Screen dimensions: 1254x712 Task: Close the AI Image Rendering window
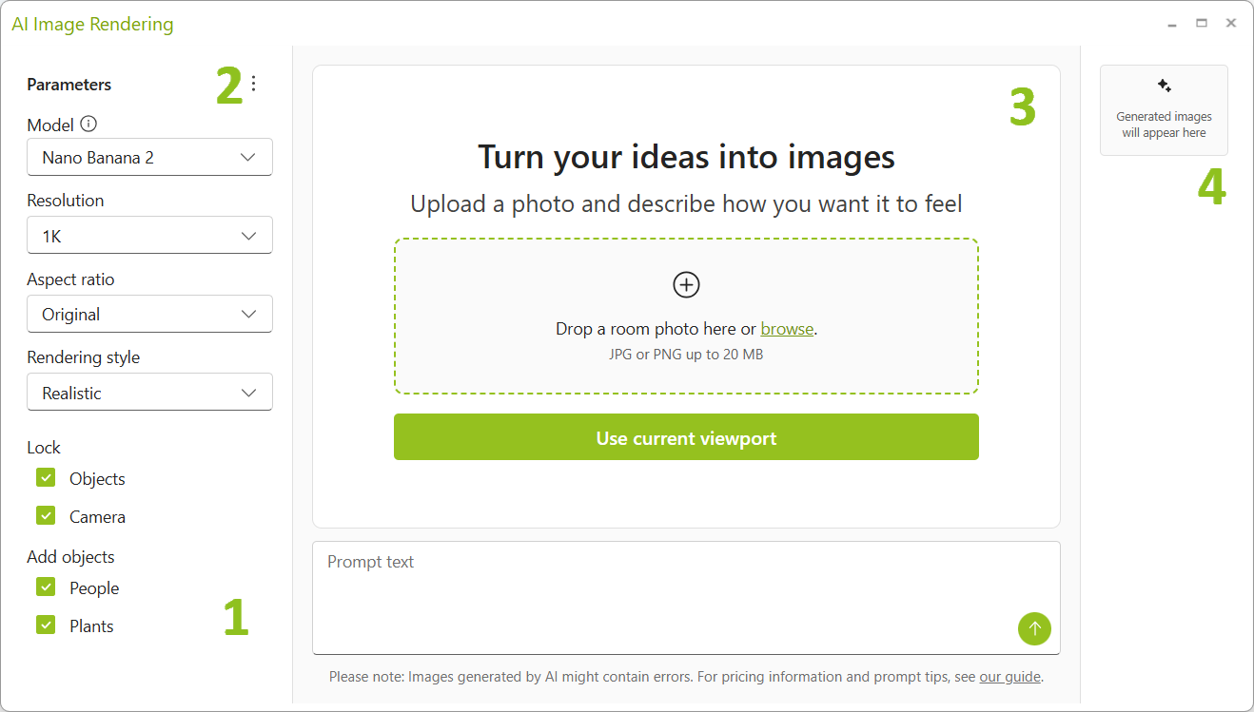[1231, 24]
